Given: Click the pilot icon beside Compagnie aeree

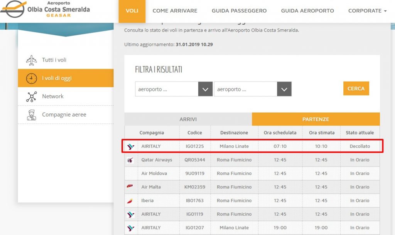Looking at the screenshot, I should [32, 115].
